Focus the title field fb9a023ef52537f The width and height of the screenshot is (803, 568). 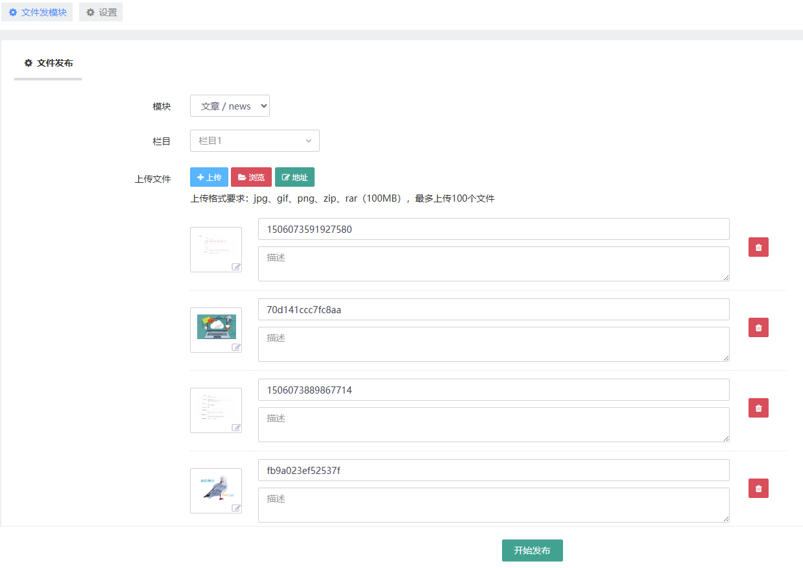pyautogui.click(x=494, y=470)
